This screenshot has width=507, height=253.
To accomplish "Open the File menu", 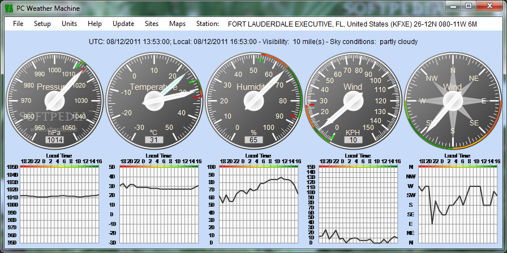I will tap(18, 24).
